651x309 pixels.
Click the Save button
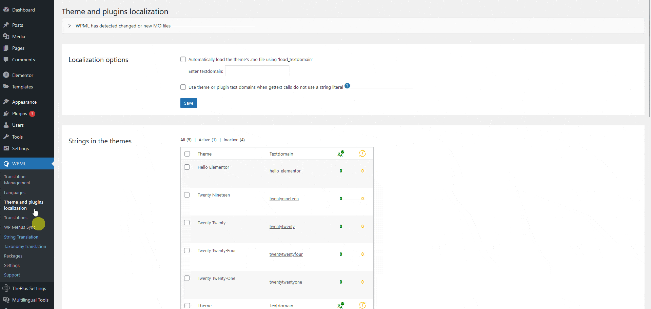click(189, 103)
